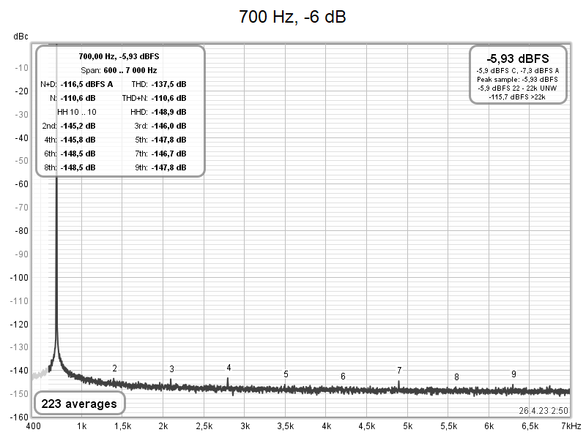The height and width of the screenshot is (435, 586).
Task: Click the -100 y-axis tick label
Action: click(19, 278)
